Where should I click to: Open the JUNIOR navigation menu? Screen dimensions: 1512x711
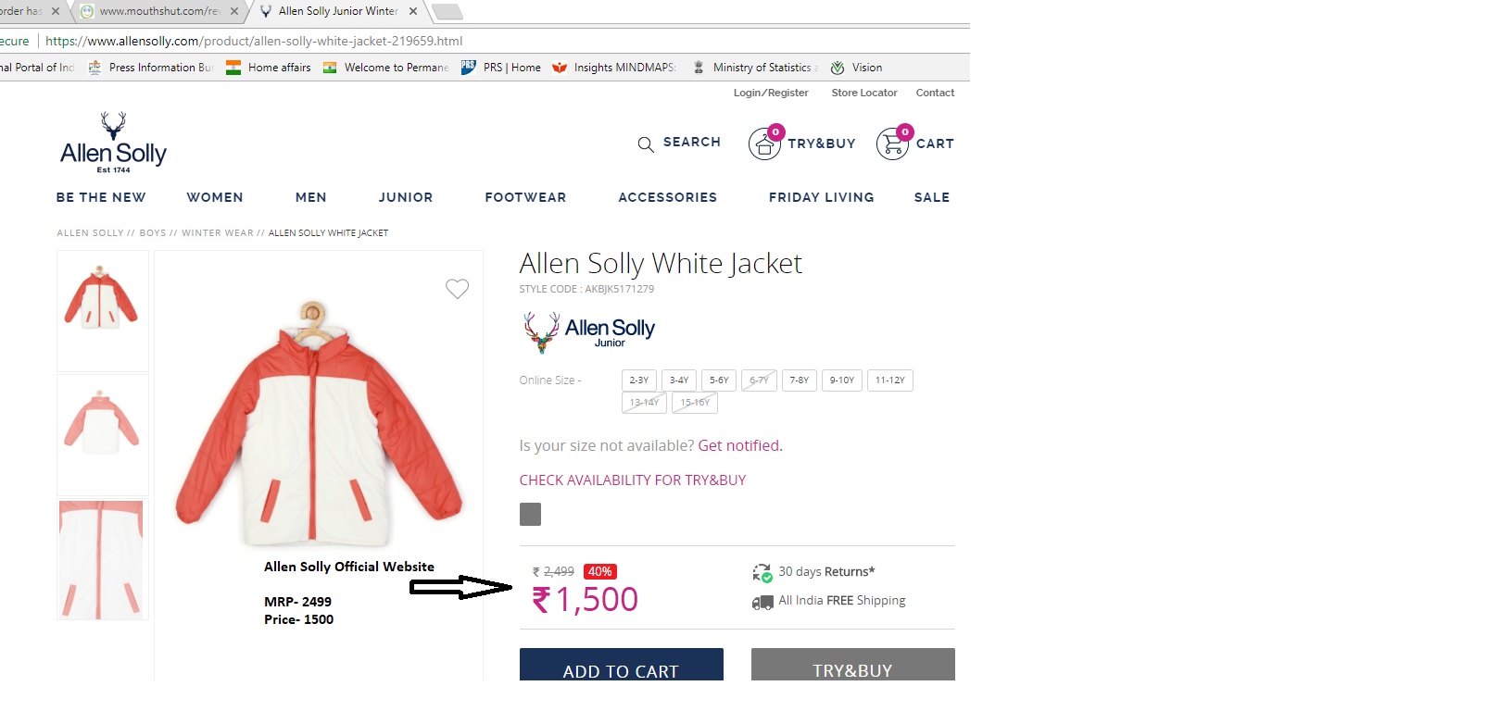tap(406, 197)
